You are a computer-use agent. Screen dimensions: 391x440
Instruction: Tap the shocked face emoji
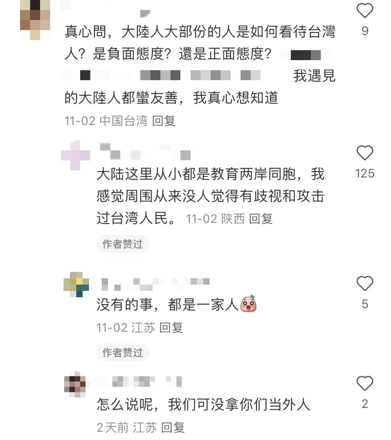point(249,304)
